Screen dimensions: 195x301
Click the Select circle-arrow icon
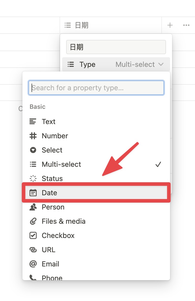[x=33, y=150]
